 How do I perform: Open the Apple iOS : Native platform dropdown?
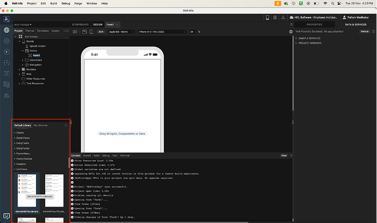click(121, 32)
